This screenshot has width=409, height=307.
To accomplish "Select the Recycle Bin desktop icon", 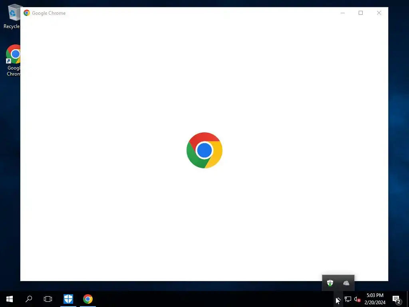I will point(12,16).
